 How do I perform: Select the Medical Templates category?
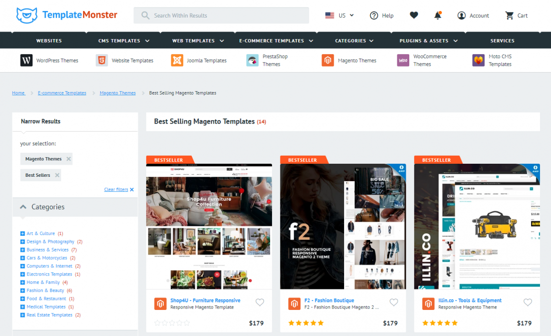tap(46, 307)
